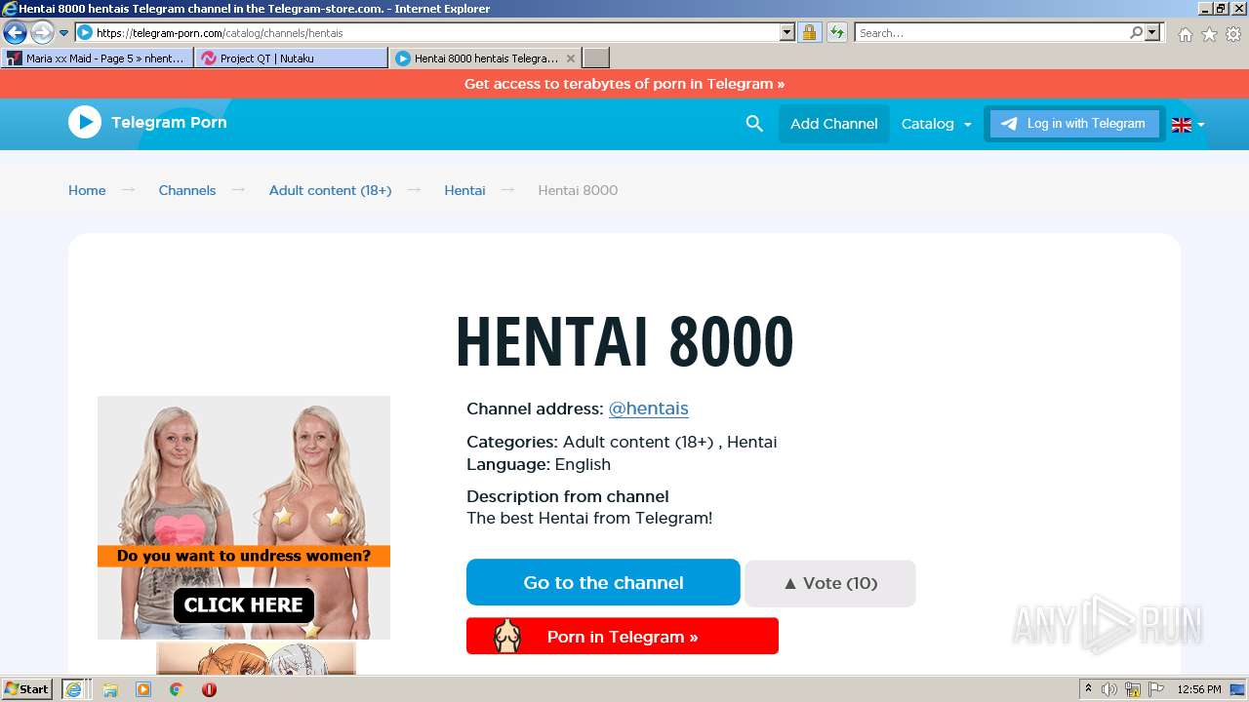Click the red shield taskbar icon
The height and width of the screenshot is (702, 1249).
(x=209, y=689)
